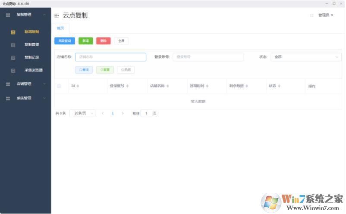Switch to the 首页 tab

pyautogui.click(x=60, y=28)
